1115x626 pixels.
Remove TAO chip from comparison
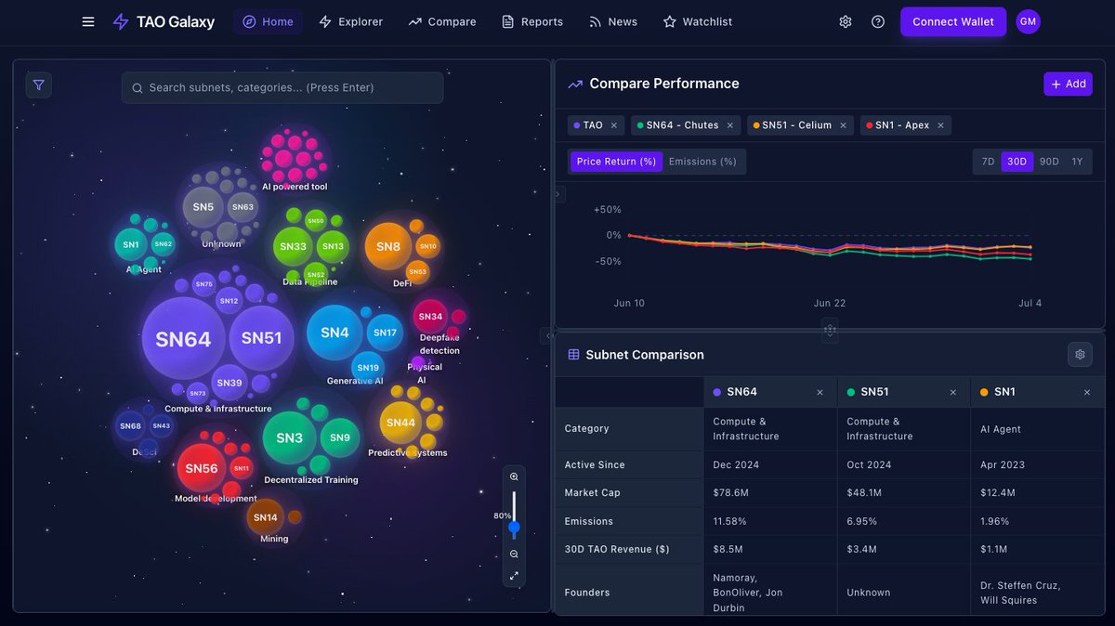click(x=614, y=125)
